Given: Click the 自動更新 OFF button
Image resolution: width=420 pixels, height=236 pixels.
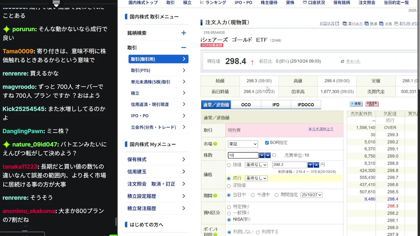Looking at the screenshot, I should [372, 104].
